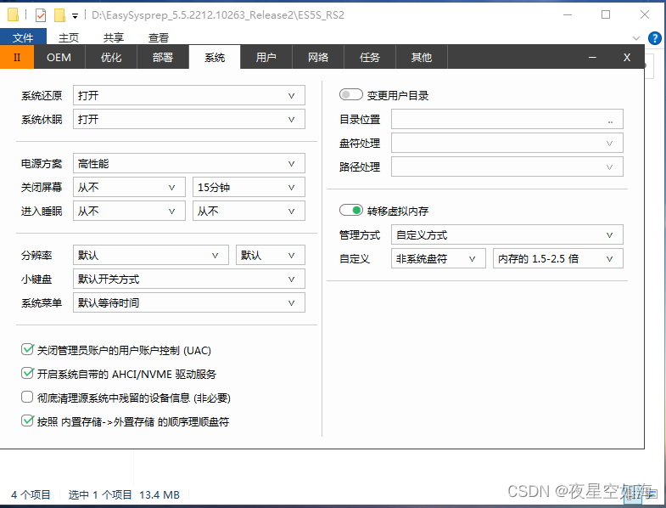Open the 分辨率 main dropdown showing 默认
This screenshot has height=508, width=666.
click(x=151, y=256)
